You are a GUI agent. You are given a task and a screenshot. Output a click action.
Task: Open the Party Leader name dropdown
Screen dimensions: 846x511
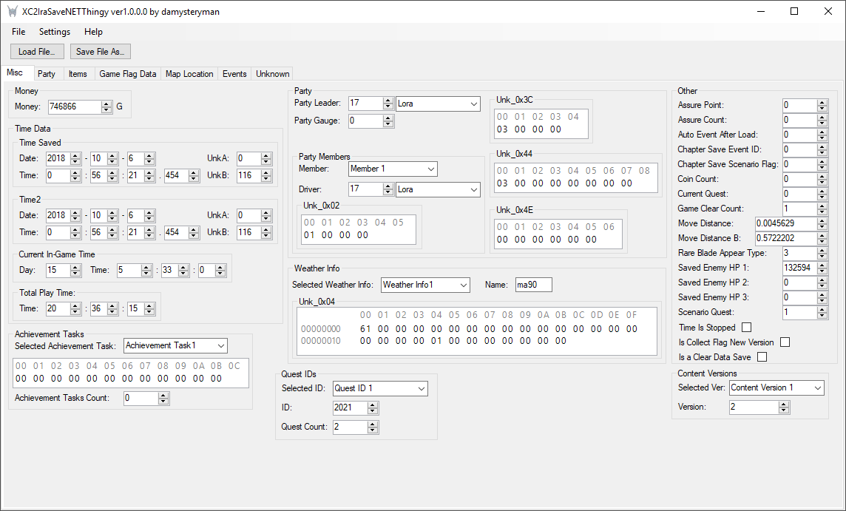click(x=474, y=104)
